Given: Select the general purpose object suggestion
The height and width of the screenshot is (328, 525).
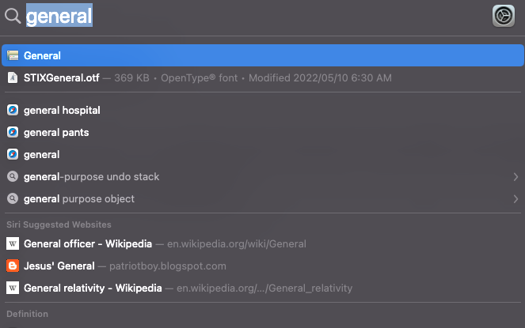Looking at the screenshot, I should click(x=263, y=198).
